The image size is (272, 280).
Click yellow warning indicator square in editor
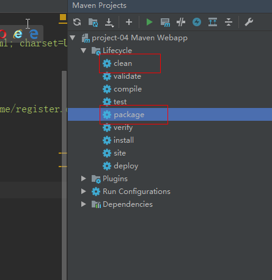(x=63, y=17)
